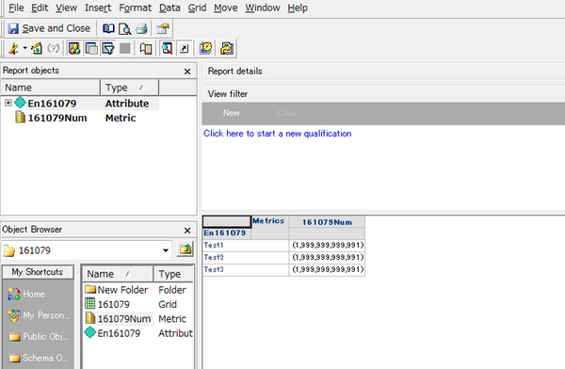Open the Insert menu
The height and width of the screenshot is (369, 565).
click(98, 8)
